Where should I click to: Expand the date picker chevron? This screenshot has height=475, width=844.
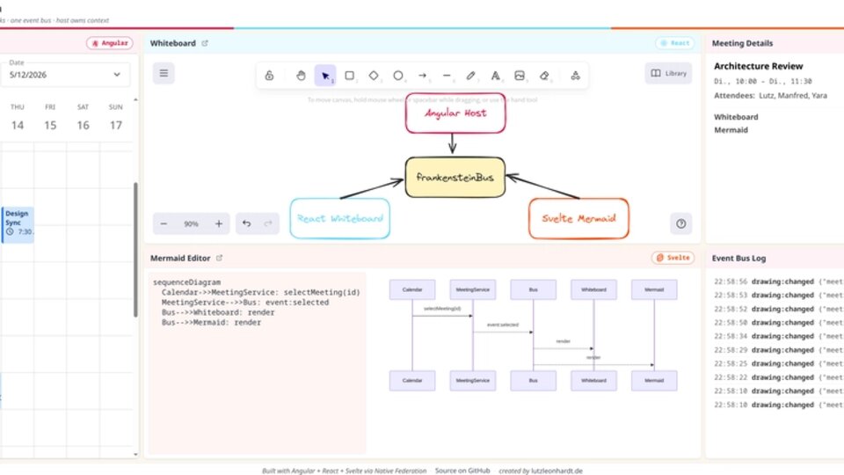[117, 75]
